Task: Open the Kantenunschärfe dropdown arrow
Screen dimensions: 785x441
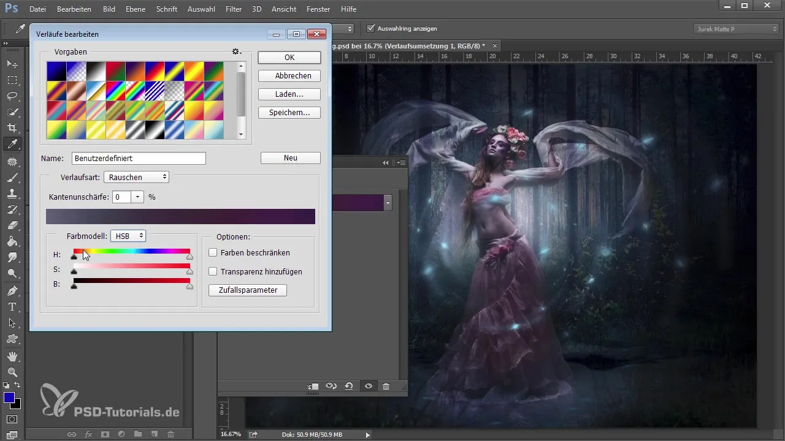Action: pyautogui.click(x=137, y=197)
